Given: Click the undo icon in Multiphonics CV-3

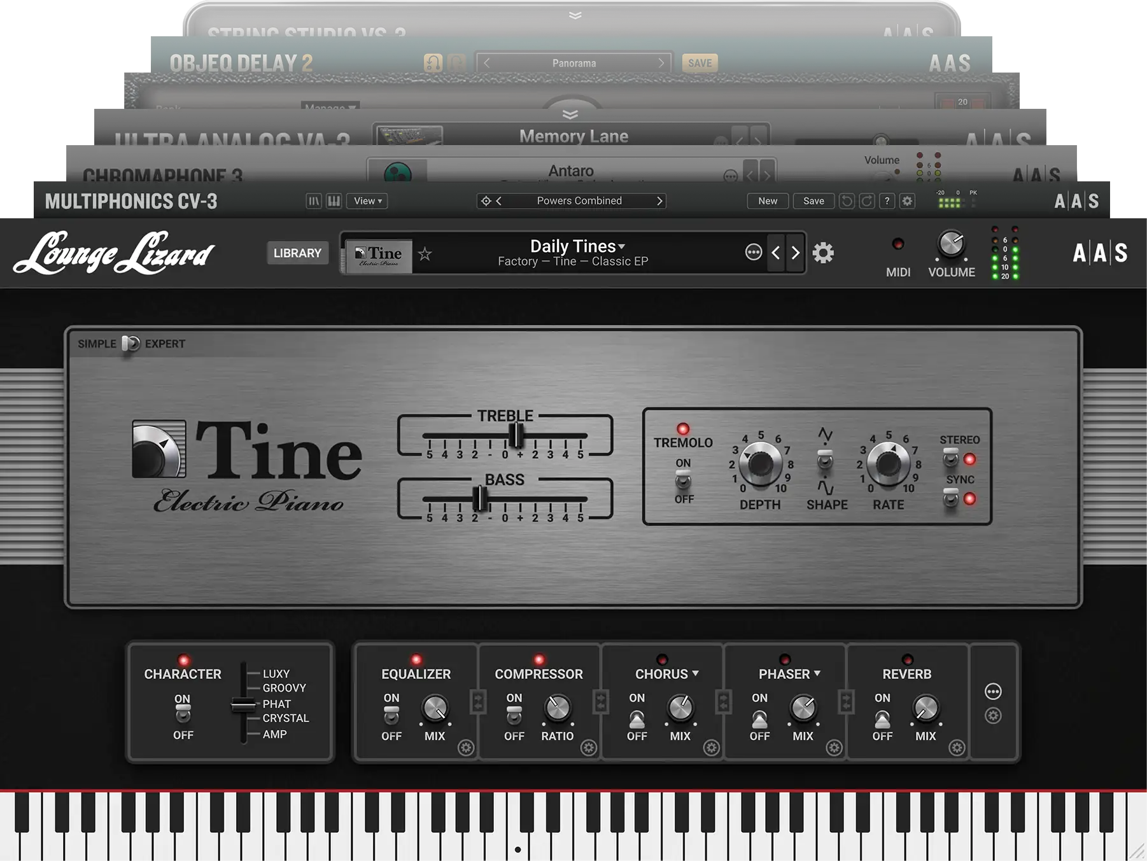Looking at the screenshot, I should [x=847, y=200].
